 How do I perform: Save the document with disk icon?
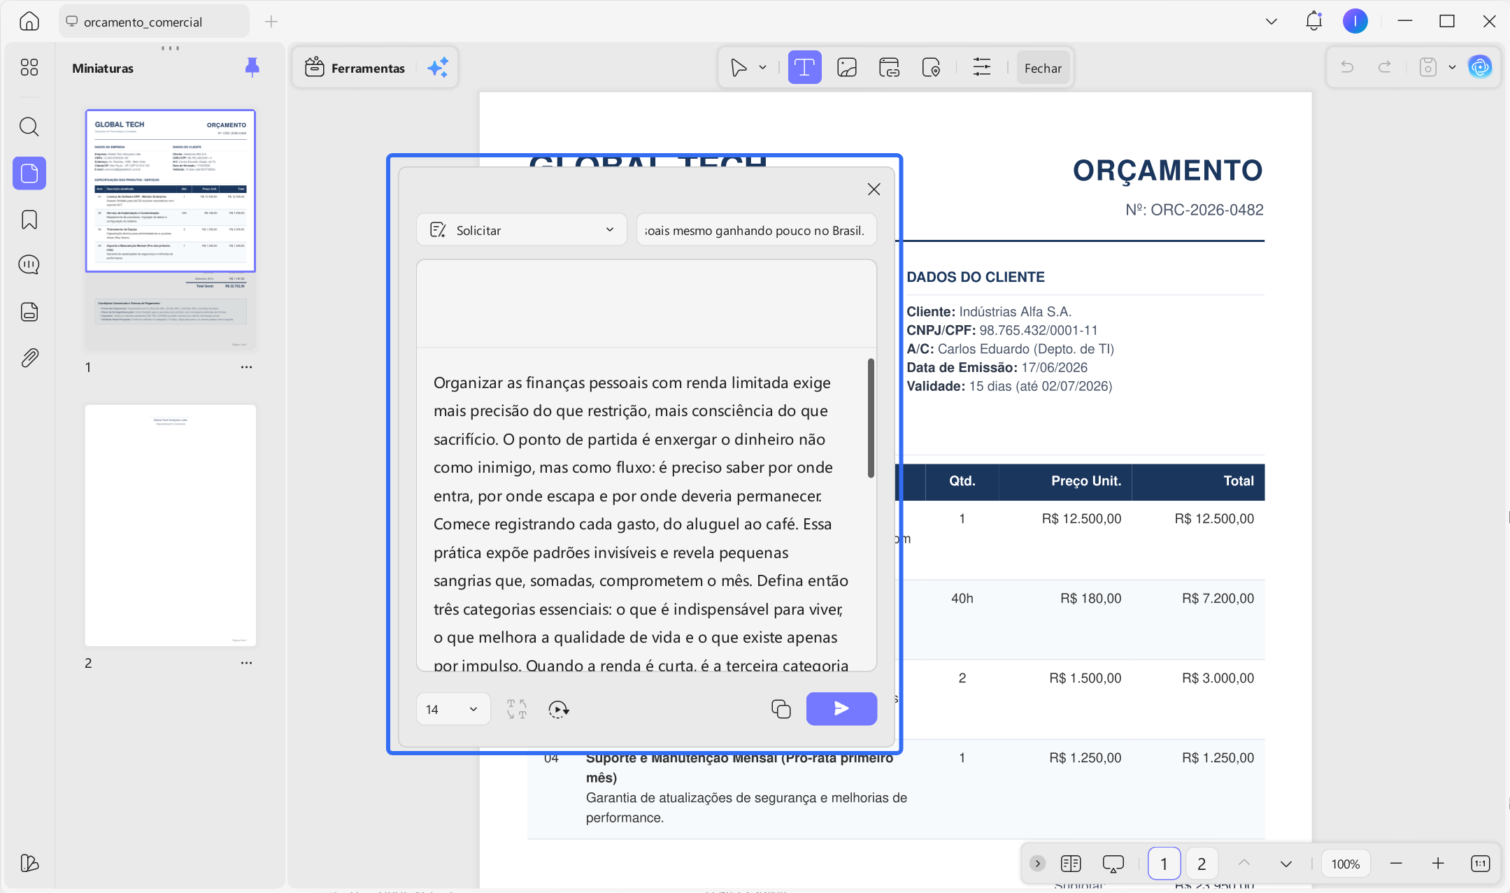pyautogui.click(x=1427, y=67)
